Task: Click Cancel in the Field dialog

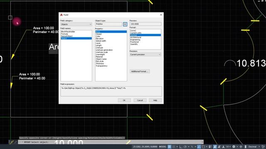Action: 140,100
